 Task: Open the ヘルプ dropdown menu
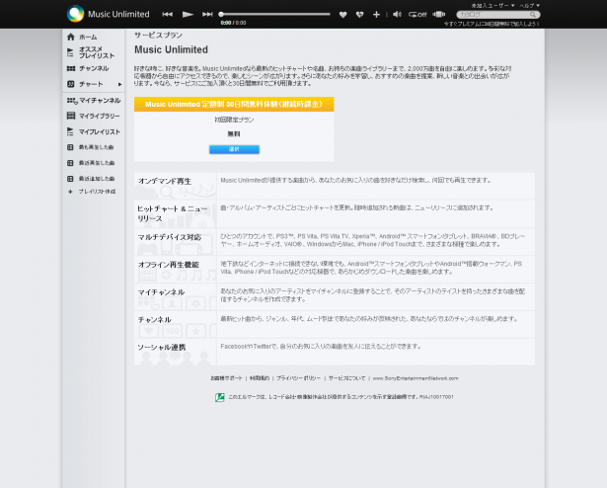tap(530, 5)
